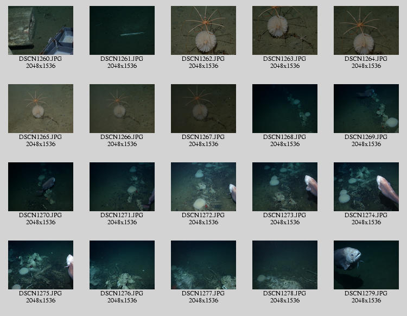
Task: Click the DSCN1276.JPG filename text
Action: (122, 294)
